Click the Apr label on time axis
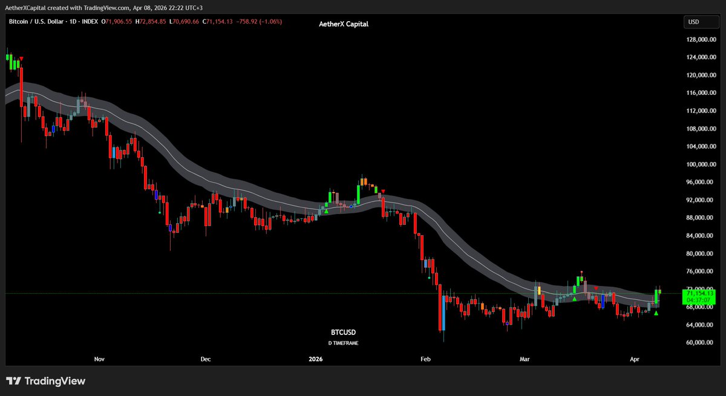 (x=635, y=359)
